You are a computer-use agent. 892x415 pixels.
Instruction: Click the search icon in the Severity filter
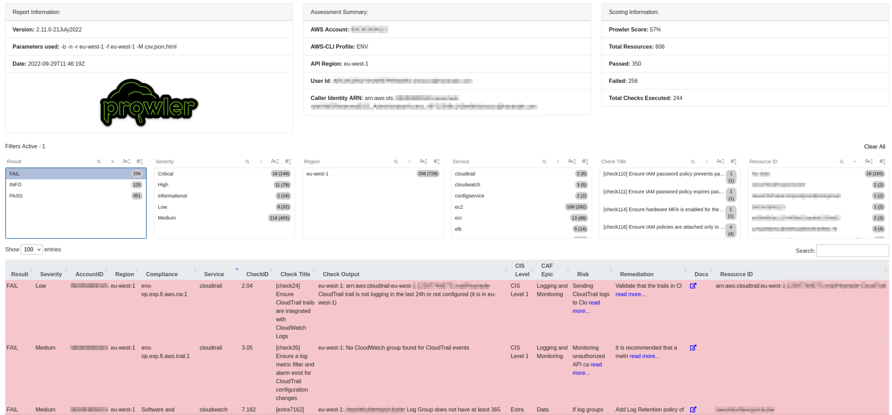click(247, 161)
